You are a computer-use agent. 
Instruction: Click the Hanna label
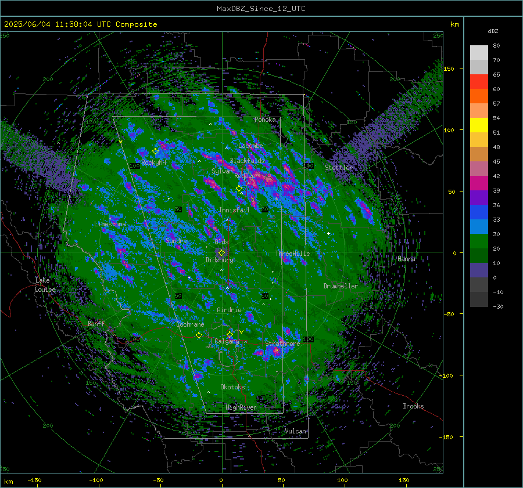click(x=406, y=259)
